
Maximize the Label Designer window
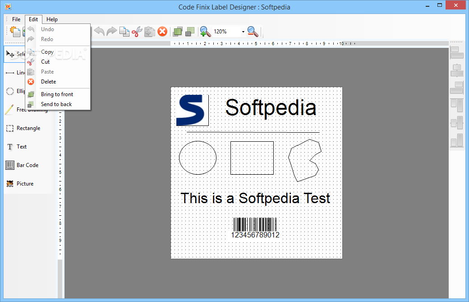pyautogui.click(x=439, y=5)
